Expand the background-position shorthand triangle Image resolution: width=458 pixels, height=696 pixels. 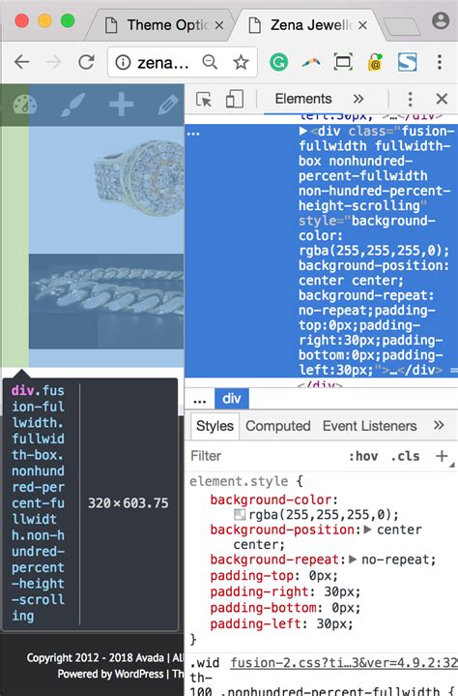coord(367,530)
